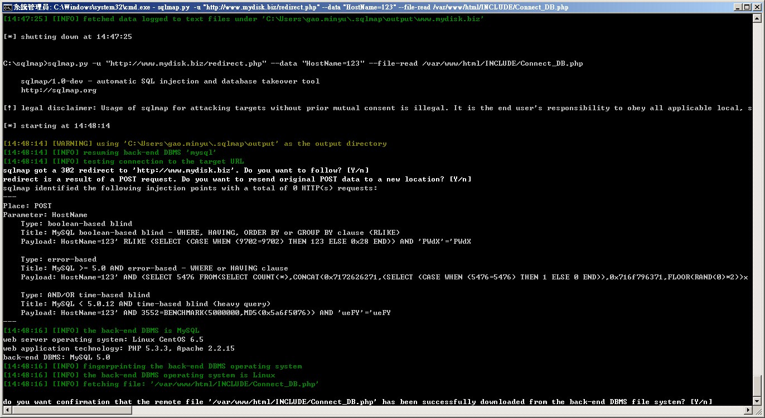Click the download confirmation prompt at the bottom

click(x=357, y=402)
